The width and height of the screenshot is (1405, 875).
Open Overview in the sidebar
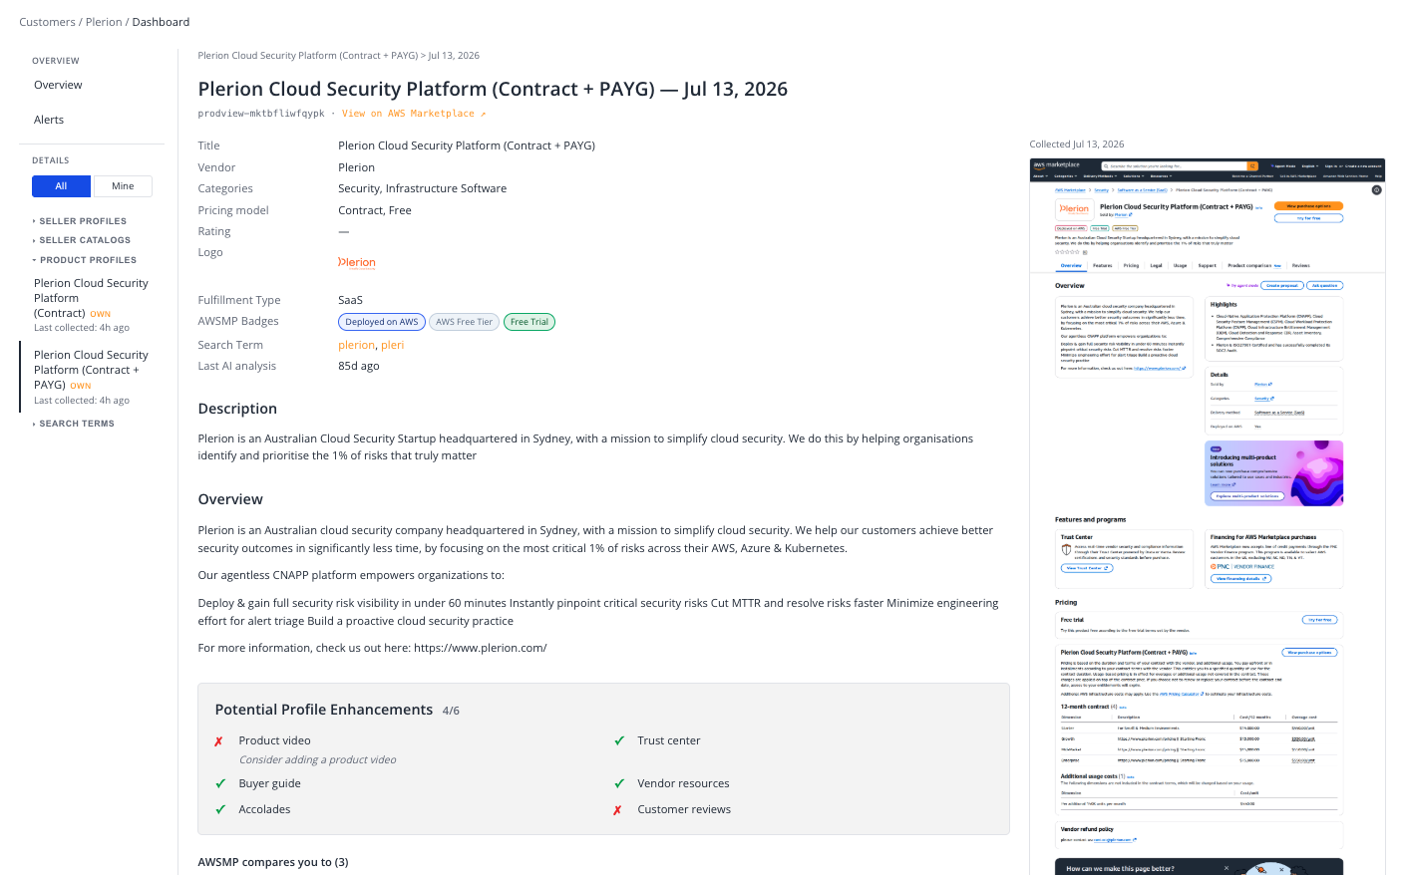[58, 85]
